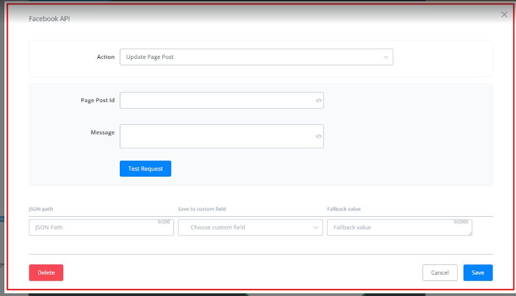Click the chevron arrow in the Action field
516x296 pixels.
pos(386,57)
